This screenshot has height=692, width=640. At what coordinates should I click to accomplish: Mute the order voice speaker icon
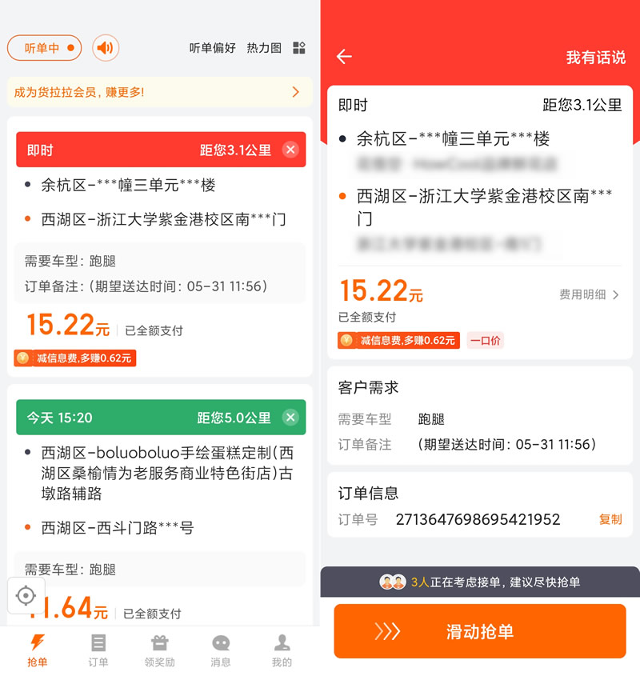(x=106, y=48)
